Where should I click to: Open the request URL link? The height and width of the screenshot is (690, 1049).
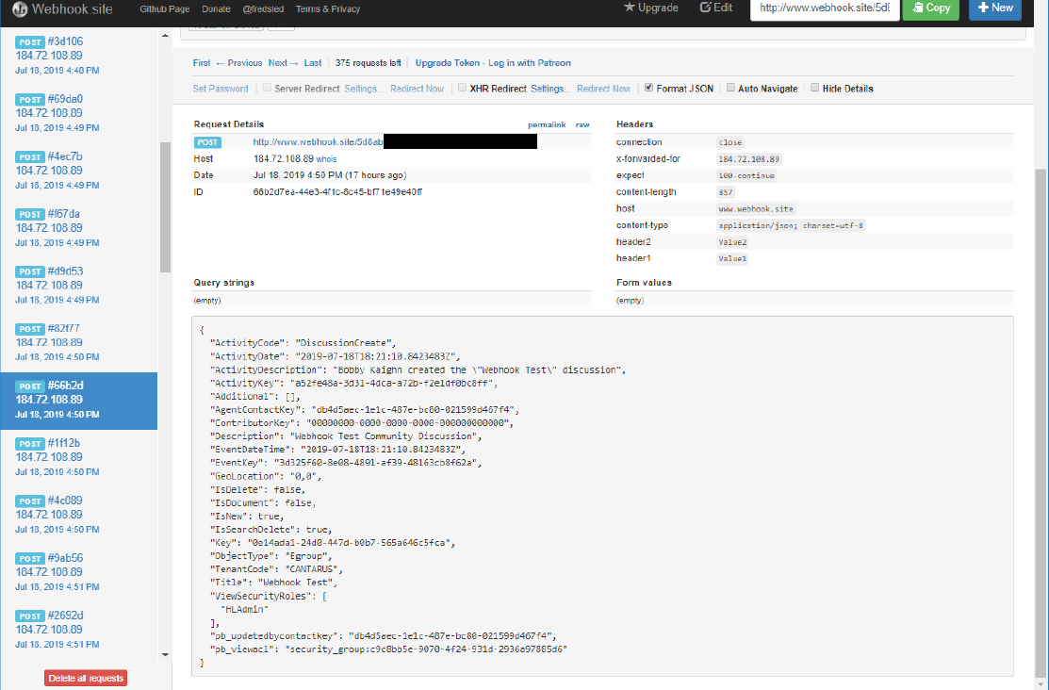pyautogui.click(x=318, y=142)
